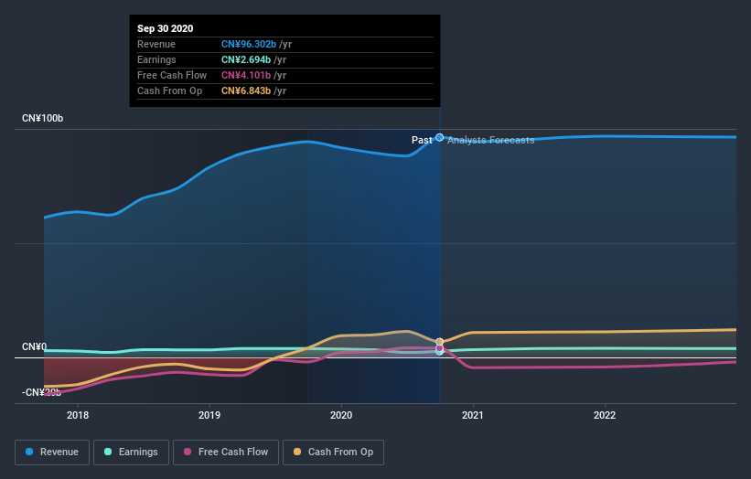Toggle the Free Cash Flow legend series
This screenshot has width=751, height=479.
(x=226, y=452)
